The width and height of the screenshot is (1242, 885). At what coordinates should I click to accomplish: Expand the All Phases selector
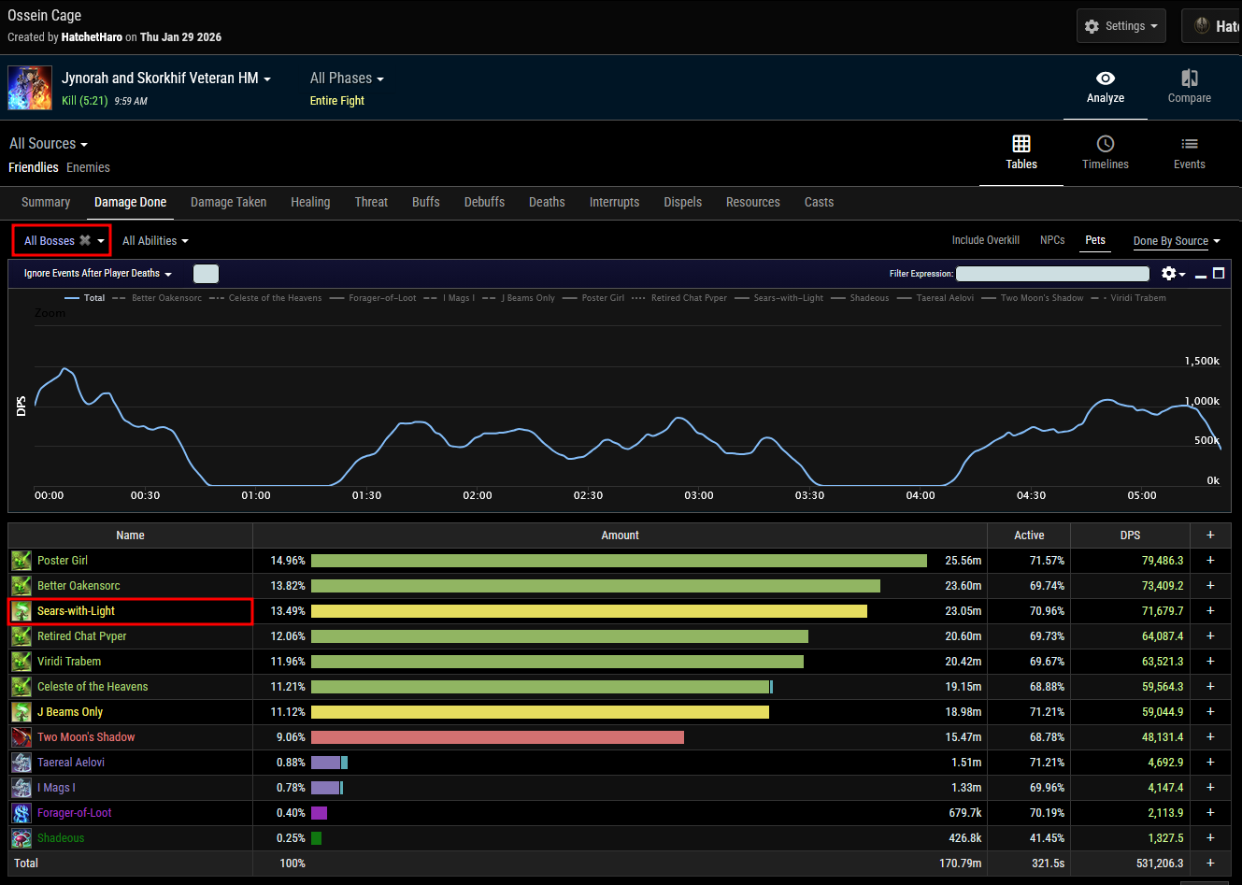347,79
